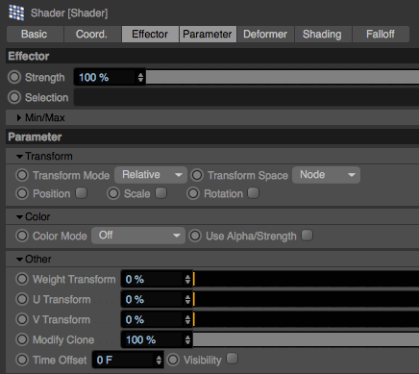The width and height of the screenshot is (419, 374).
Task: Click the Modify Clone keyframe circle
Action: (22, 339)
